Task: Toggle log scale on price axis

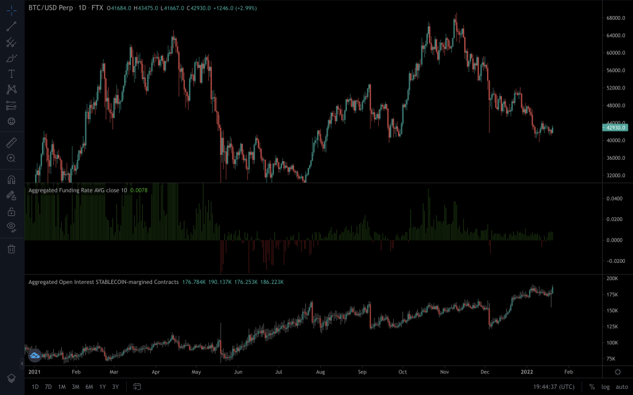Action: point(605,386)
